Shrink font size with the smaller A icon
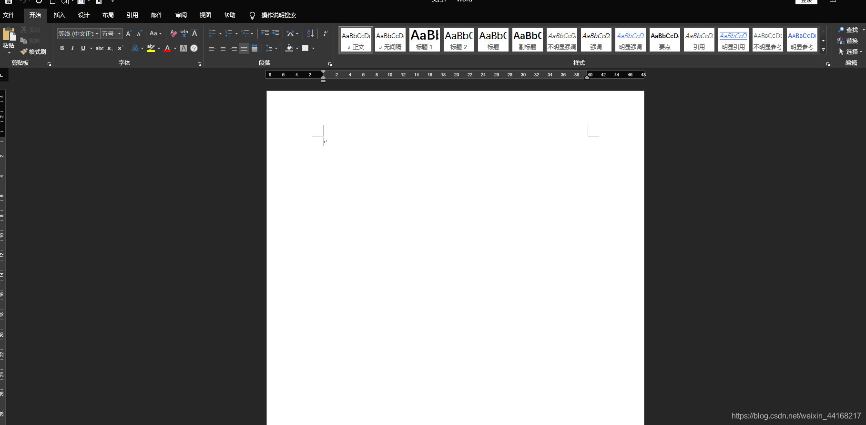866x425 pixels. click(139, 33)
